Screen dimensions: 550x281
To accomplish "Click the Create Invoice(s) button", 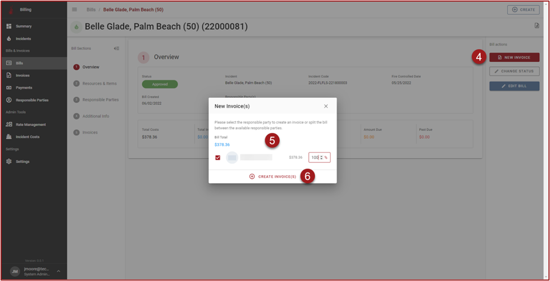I will pos(272,176).
